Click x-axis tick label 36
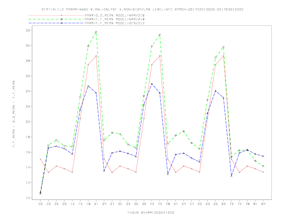287x222 pixels. tap(136, 204)
